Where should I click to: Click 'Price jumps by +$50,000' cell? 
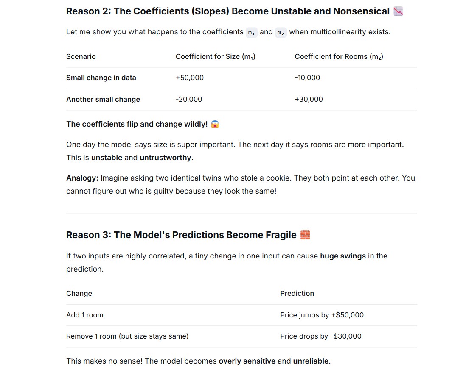[x=322, y=315]
